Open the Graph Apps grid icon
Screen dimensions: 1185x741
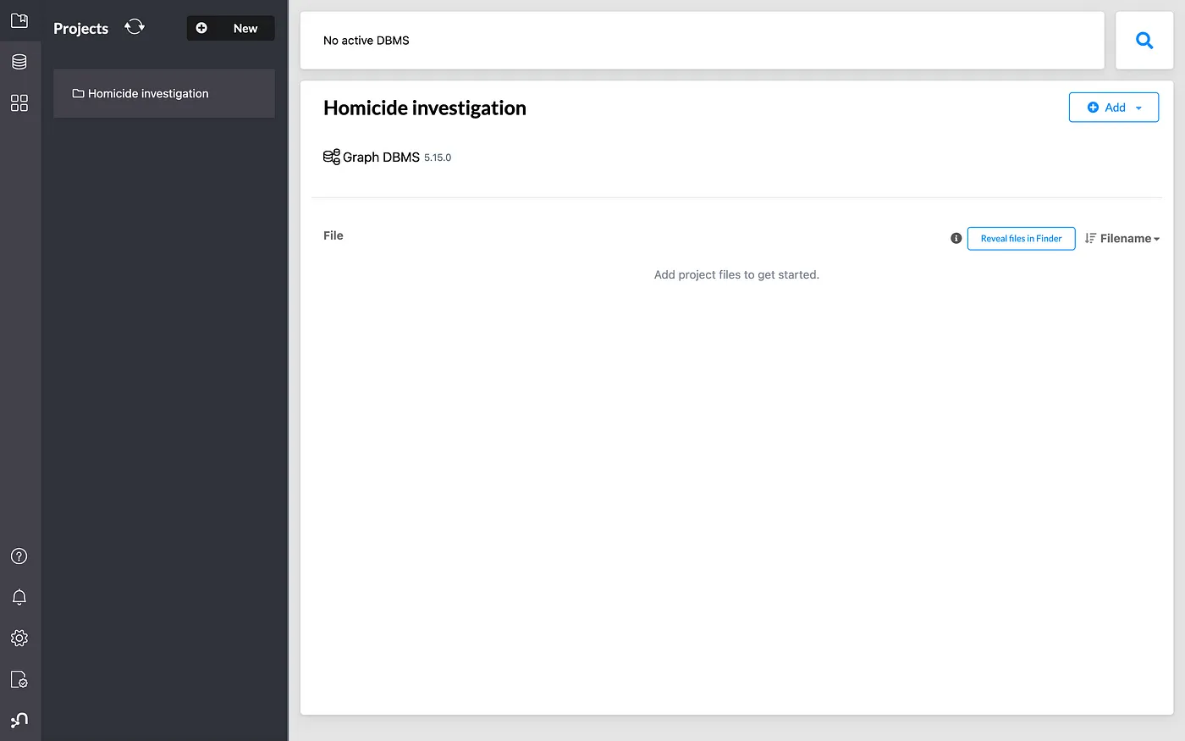tap(19, 103)
